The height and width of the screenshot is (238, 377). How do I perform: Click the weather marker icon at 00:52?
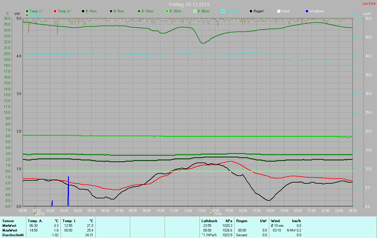coord(35,214)
